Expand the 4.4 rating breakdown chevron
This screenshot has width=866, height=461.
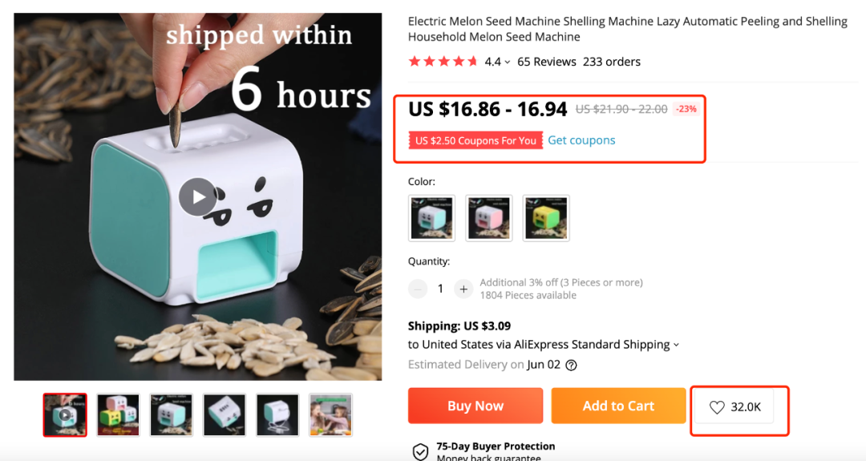(x=507, y=63)
